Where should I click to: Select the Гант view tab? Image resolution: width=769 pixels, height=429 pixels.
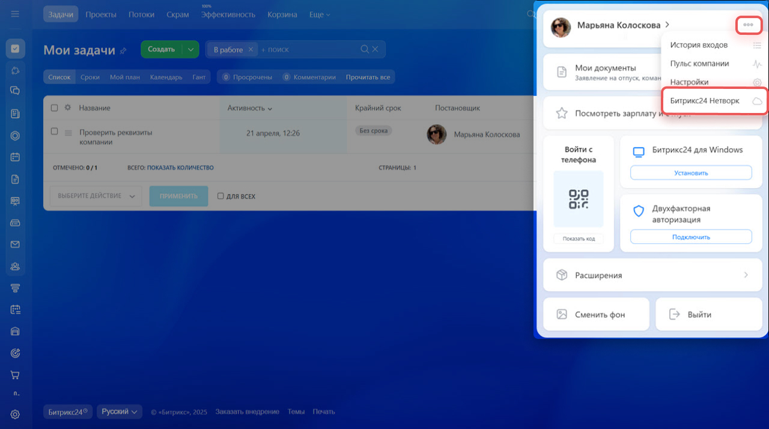[x=199, y=77]
